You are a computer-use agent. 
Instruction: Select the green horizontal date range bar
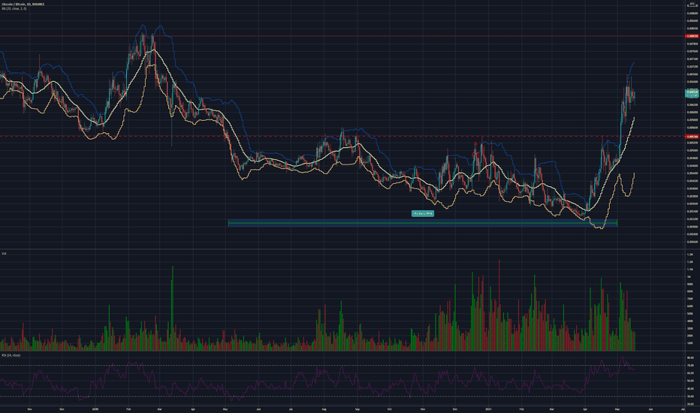[423, 222]
